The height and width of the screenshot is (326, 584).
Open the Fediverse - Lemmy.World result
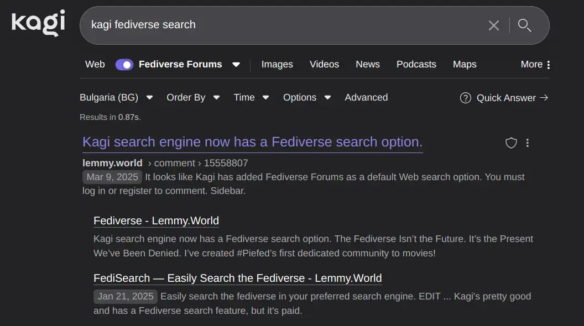[x=156, y=220]
